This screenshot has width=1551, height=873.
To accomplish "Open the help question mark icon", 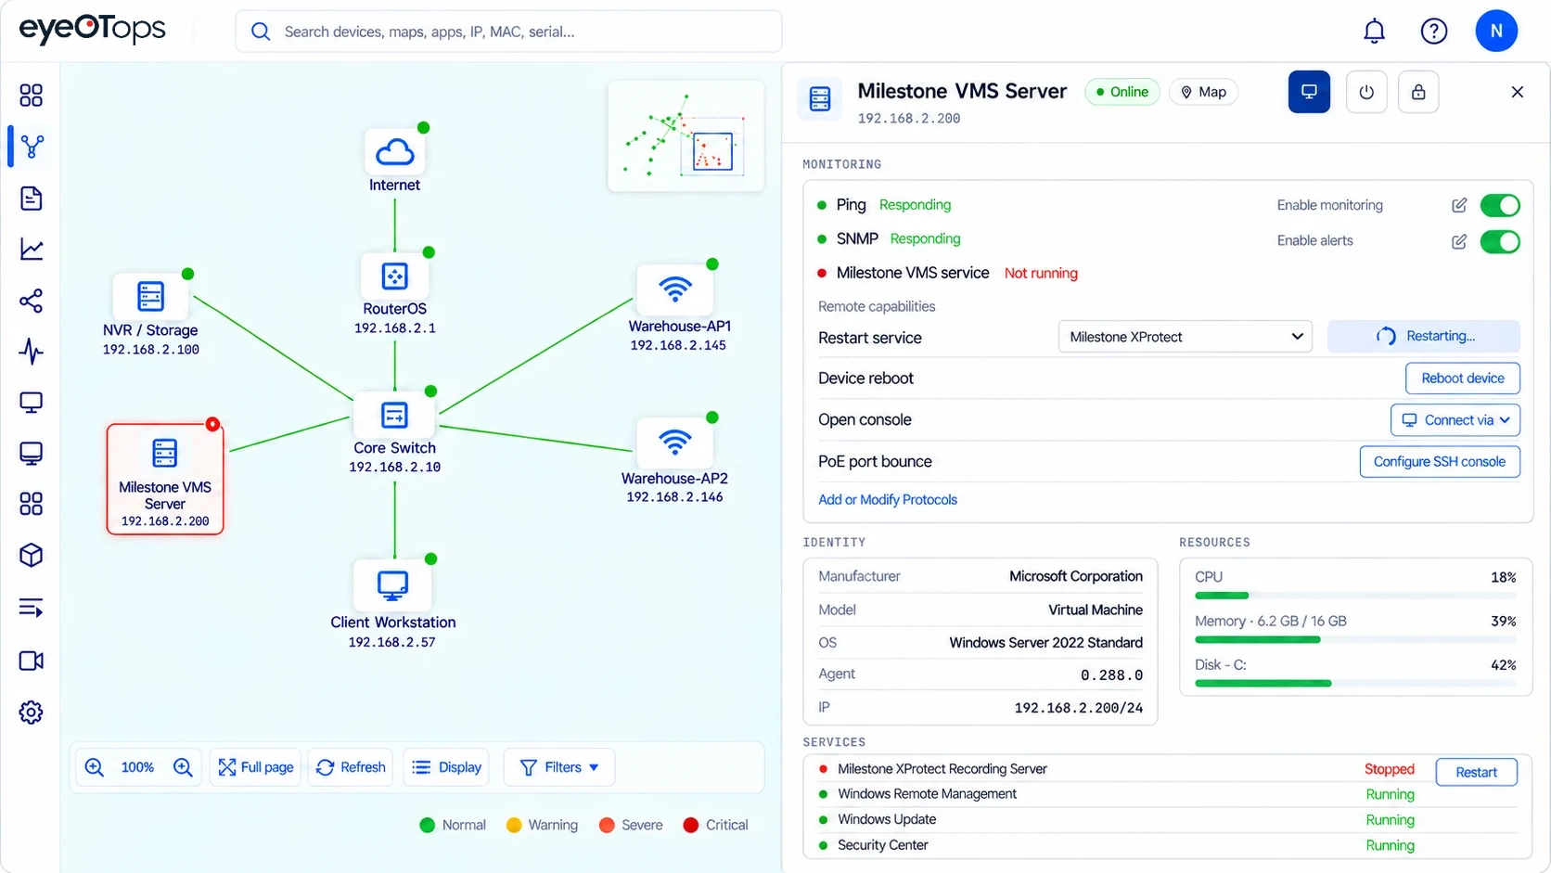I will [x=1434, y=32].
